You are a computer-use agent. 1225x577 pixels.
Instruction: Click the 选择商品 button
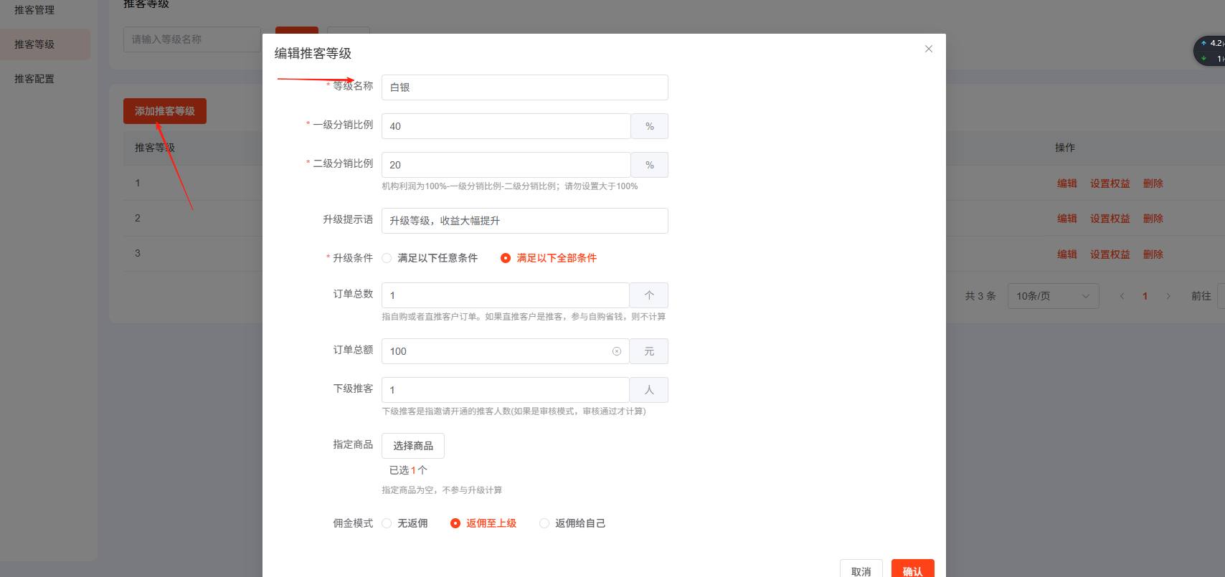(x=412, y=446)
